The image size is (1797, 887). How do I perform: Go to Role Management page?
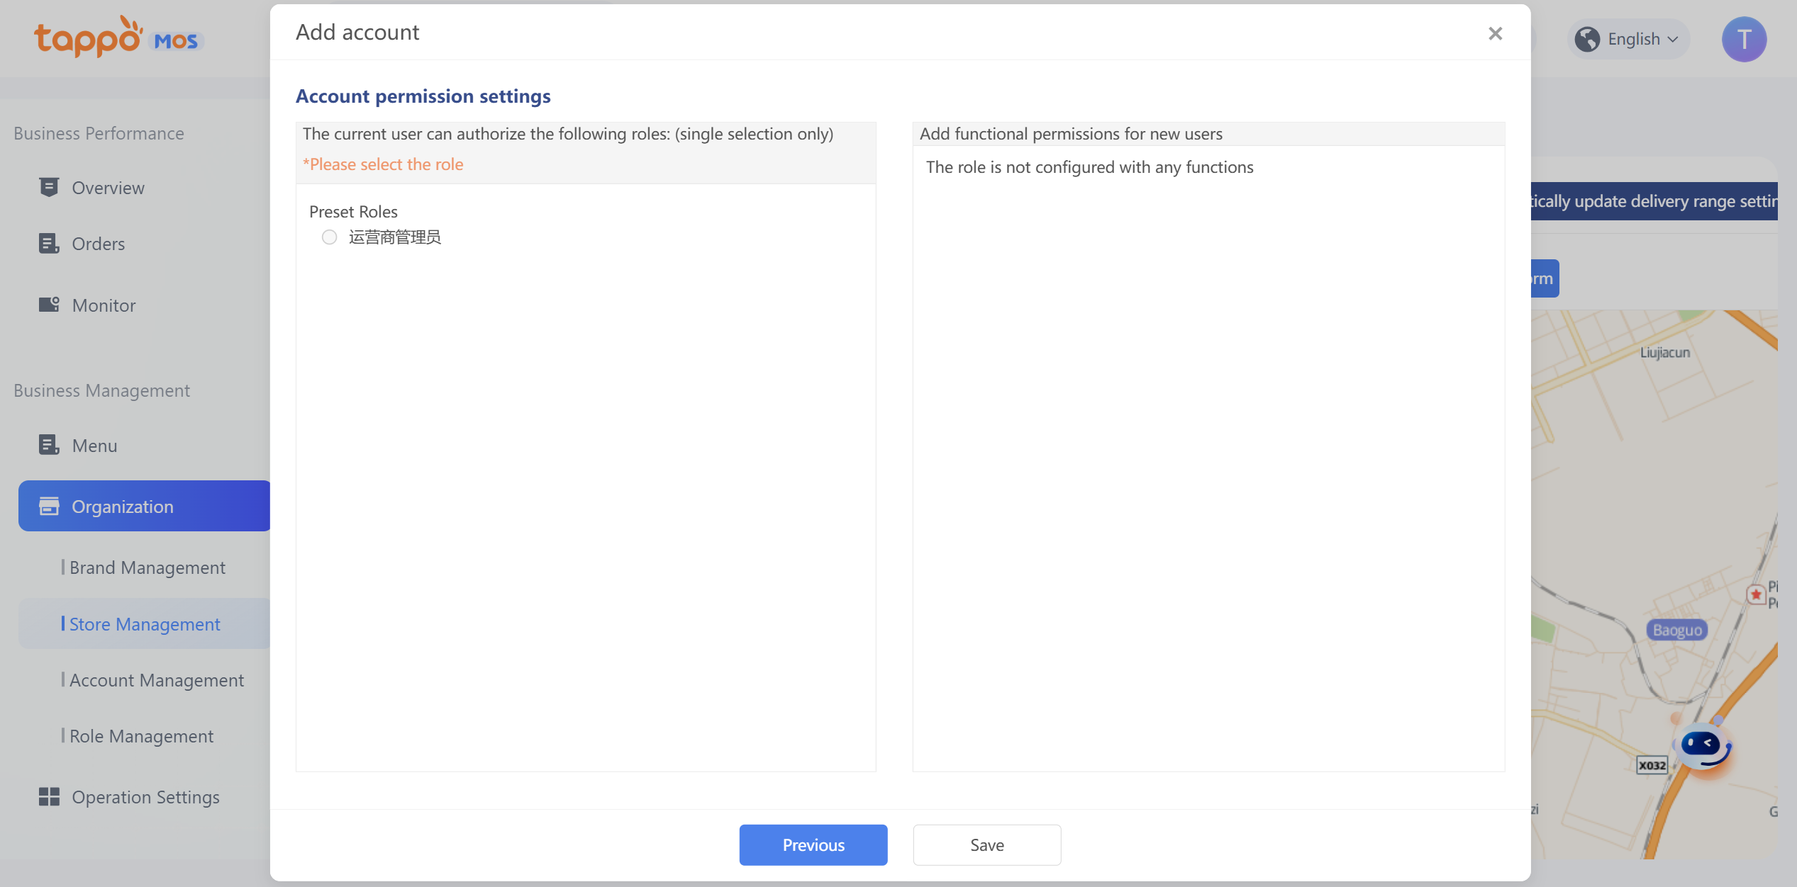(x=141, y=736)
